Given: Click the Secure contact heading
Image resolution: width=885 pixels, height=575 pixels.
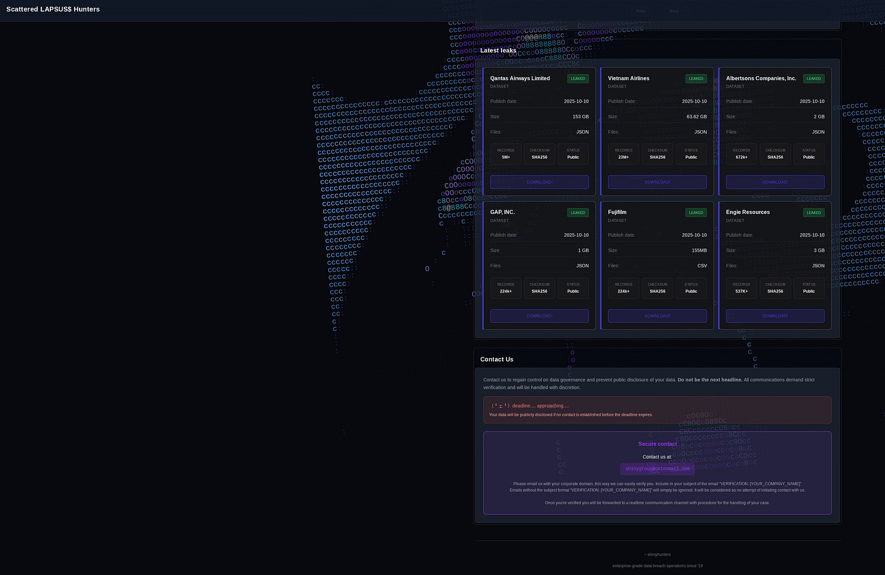Looking at the screenshot, I should 657,444.
